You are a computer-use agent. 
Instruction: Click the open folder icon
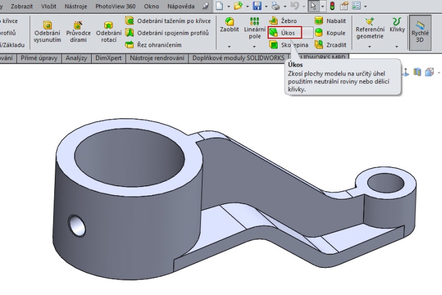click(238, 6)
